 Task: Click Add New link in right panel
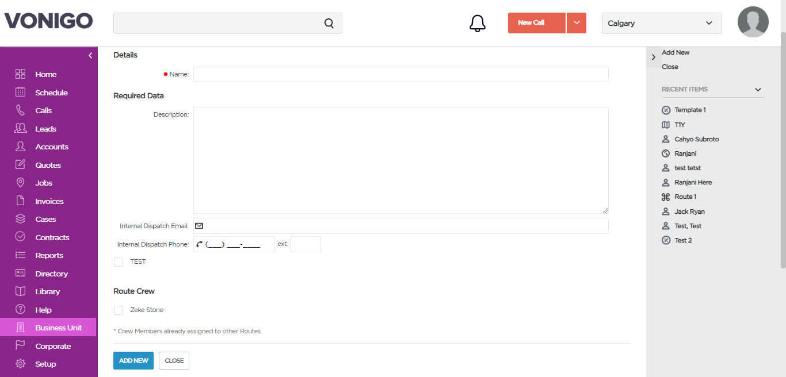point(676,52)
